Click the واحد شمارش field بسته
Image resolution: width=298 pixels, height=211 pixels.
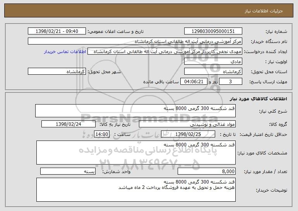point(68,171)
